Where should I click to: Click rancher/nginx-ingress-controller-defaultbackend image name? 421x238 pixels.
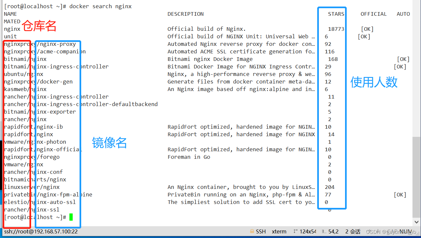(81, 104)
